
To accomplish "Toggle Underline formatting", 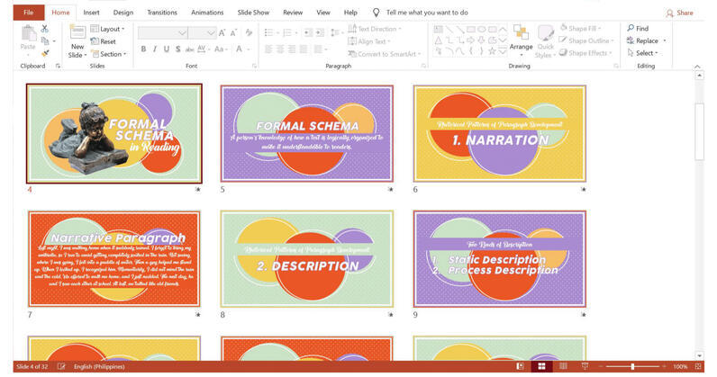I will point(167,49).
